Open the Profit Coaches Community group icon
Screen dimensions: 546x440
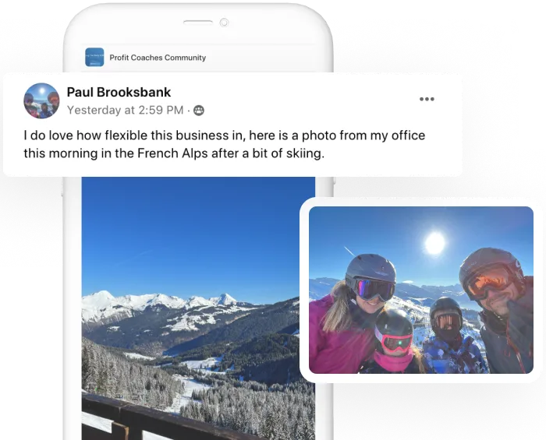94,58
